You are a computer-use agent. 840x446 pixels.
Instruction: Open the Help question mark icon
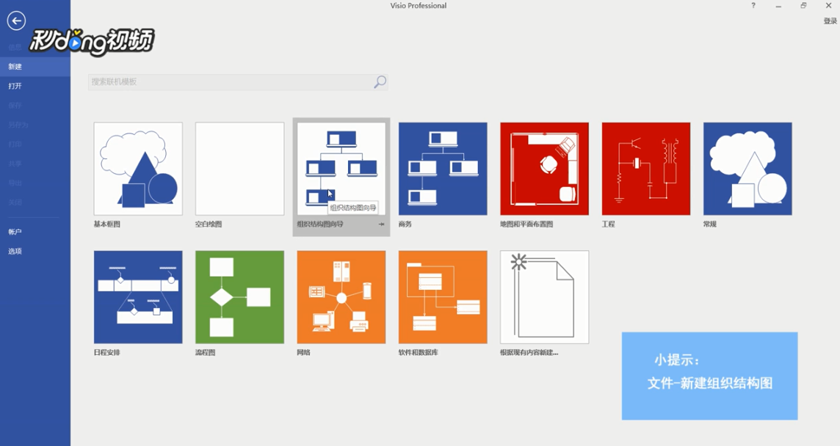click(753, 5)
